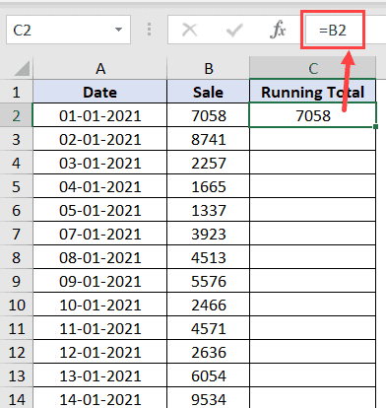Select Sale cell showing 4571

208,328
